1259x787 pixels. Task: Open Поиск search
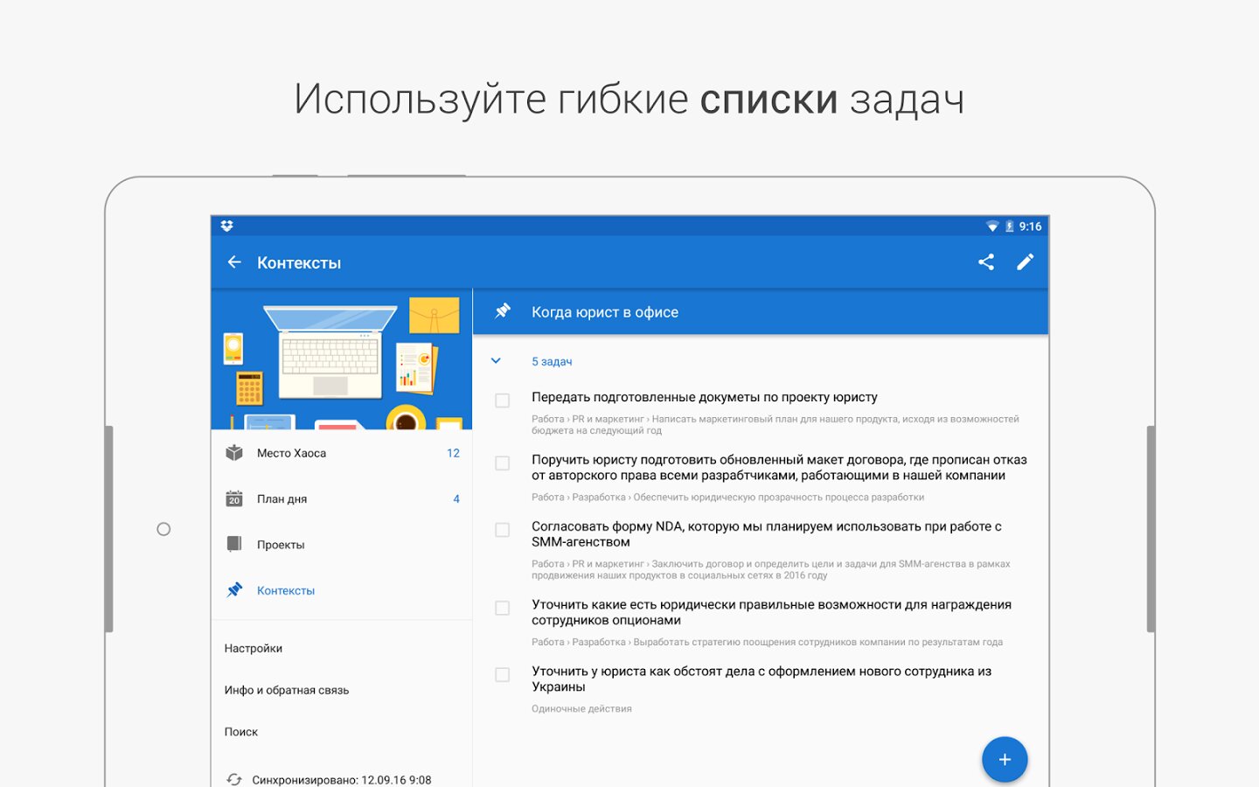pyautogui.click(x=241, y=732)
